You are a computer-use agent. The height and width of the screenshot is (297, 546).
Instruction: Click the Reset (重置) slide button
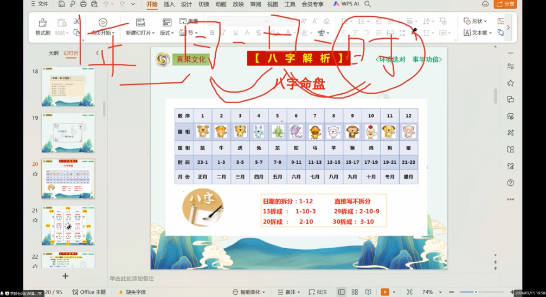tap(189, 22)
